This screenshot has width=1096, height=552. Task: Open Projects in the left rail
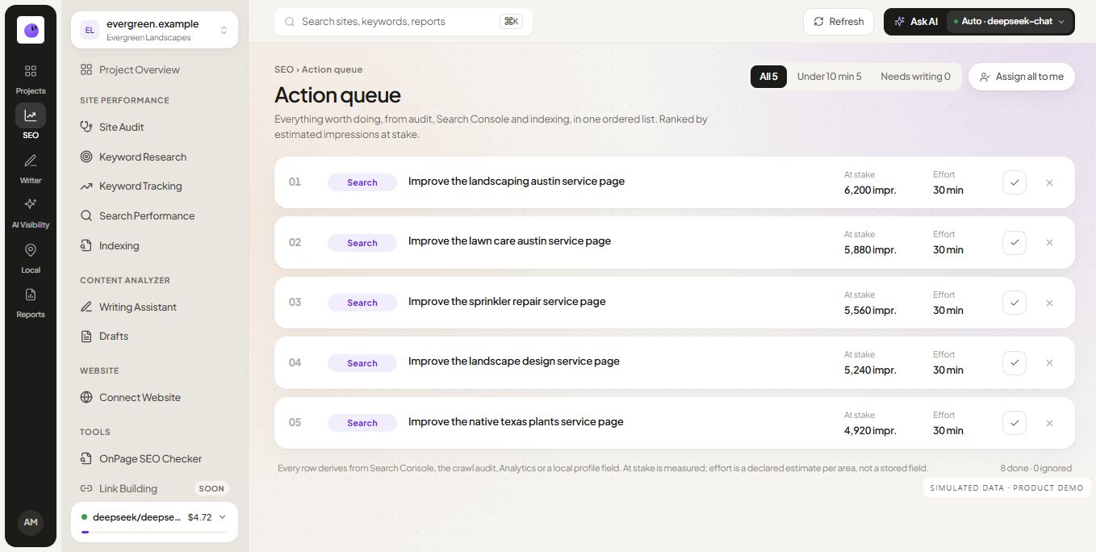pyautogui.click(x=31, y=79)
